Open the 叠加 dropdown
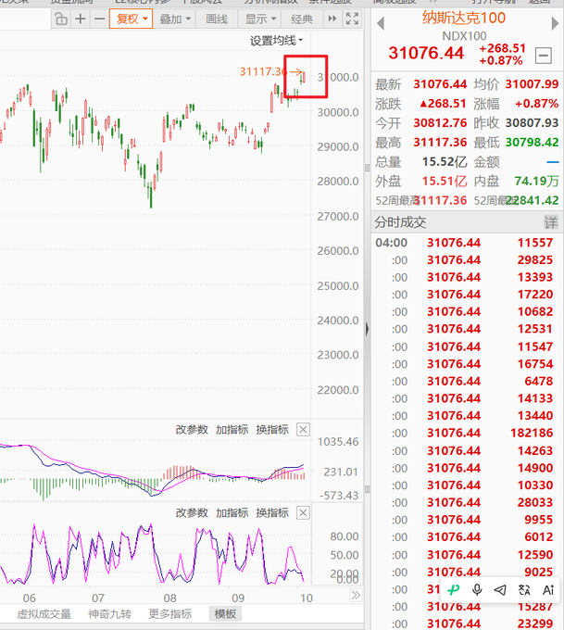Image resolution: width=564 pixels, height=630 pixels. [175, 19]
